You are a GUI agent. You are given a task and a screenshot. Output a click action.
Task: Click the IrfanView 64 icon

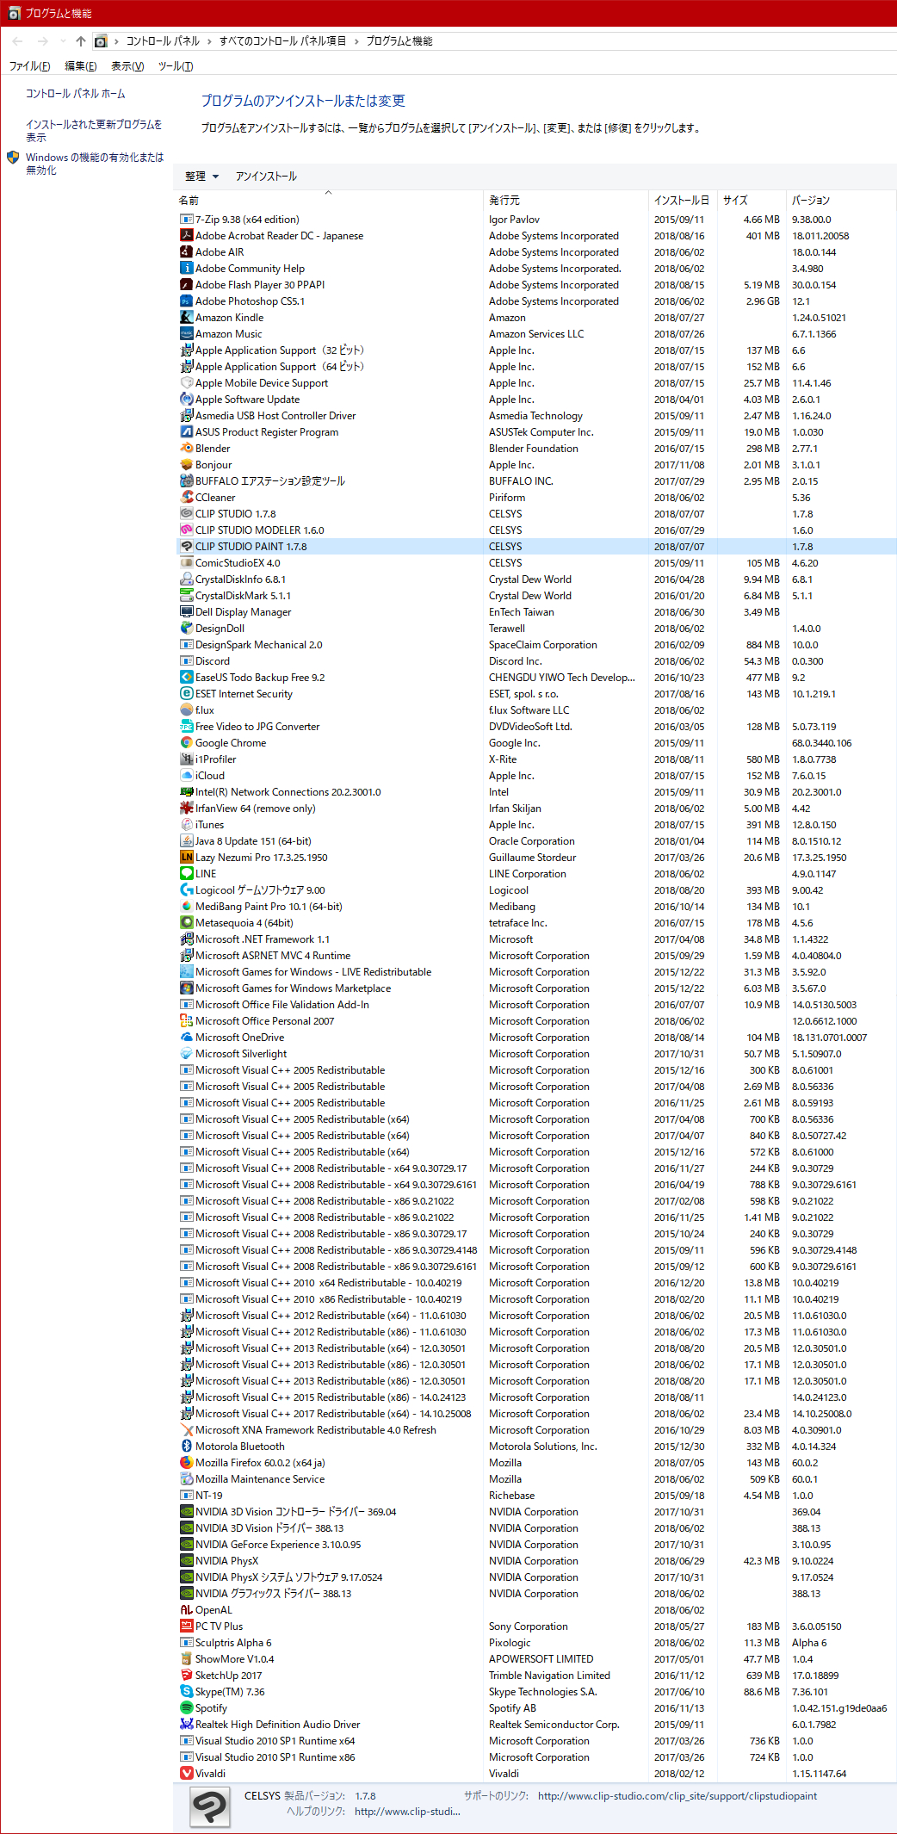coord(186,809)
